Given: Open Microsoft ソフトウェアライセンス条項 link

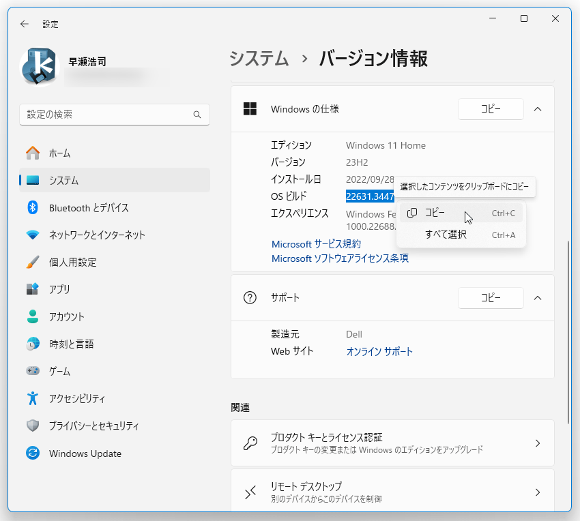Looking at the screenshot, I should coord(340,258).
